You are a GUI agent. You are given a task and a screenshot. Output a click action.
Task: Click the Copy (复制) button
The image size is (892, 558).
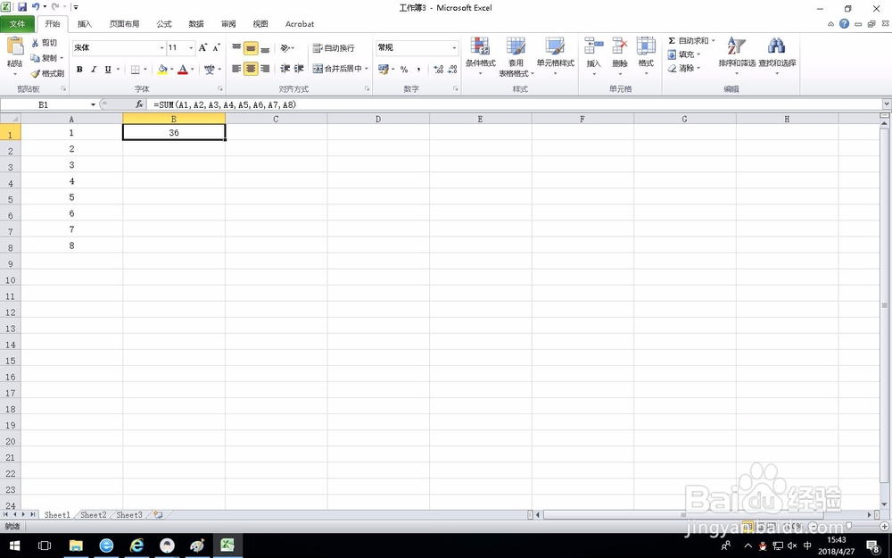coord(45,58)
